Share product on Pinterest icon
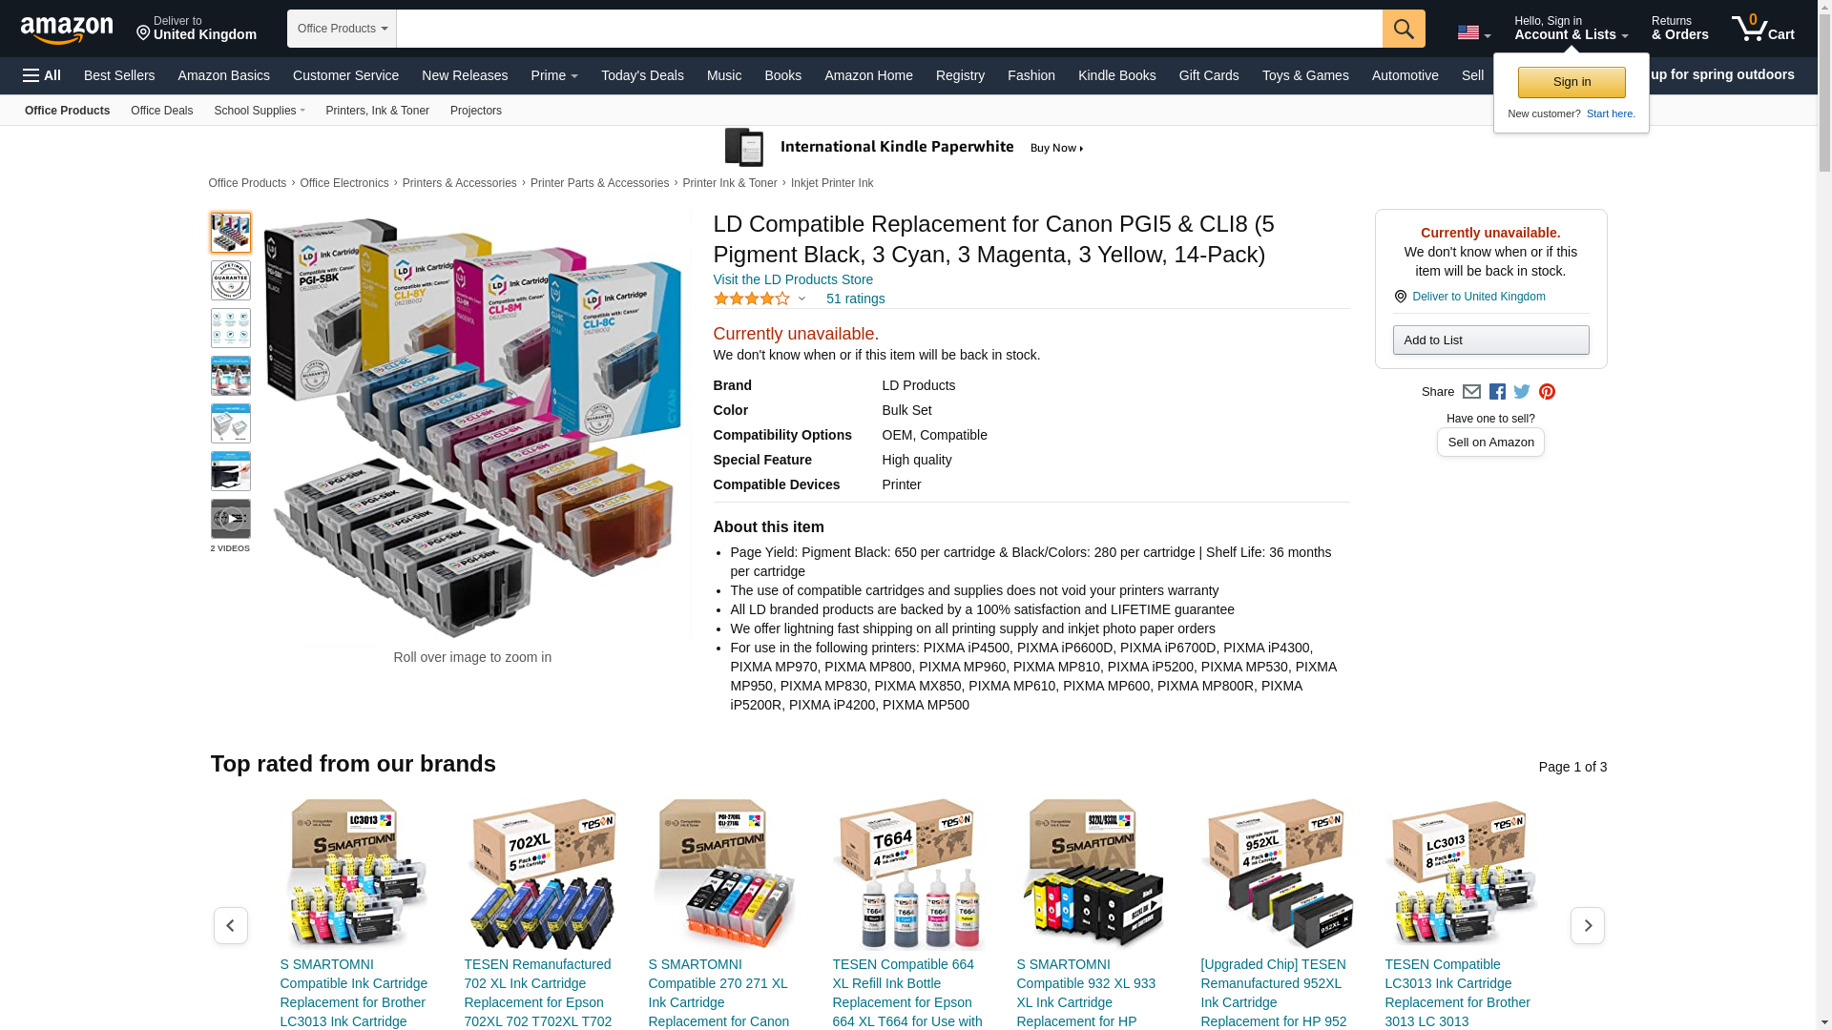 [x=1547, y=392]
